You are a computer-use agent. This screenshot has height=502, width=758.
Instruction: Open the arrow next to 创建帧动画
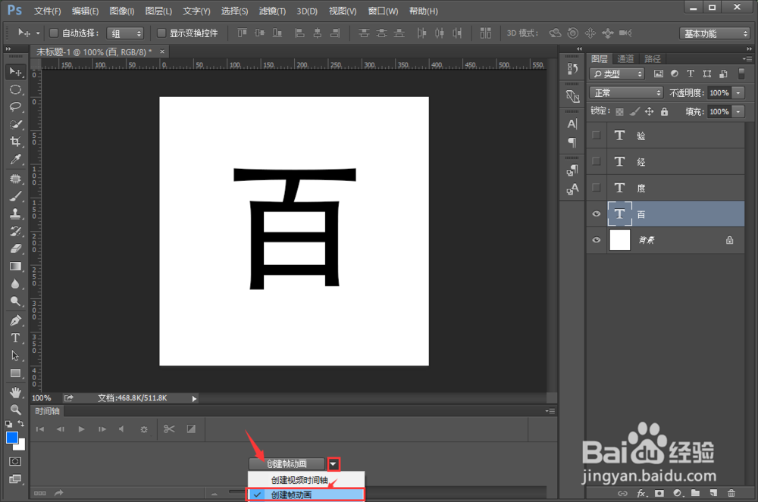point(334,463)
